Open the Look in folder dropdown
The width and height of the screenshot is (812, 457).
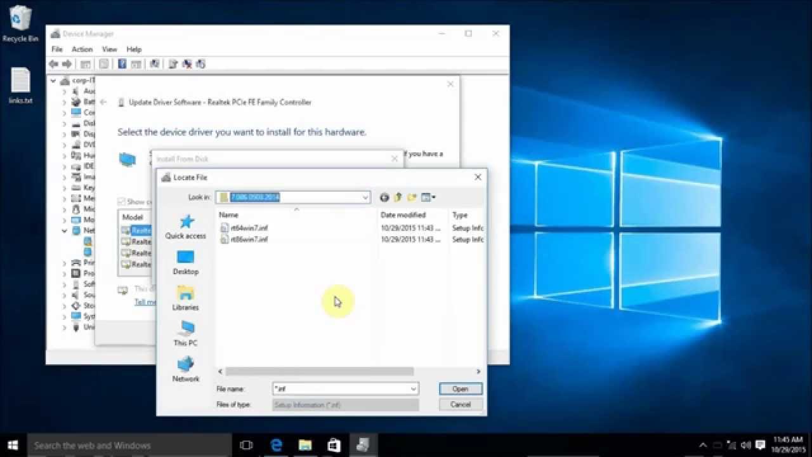365,197
